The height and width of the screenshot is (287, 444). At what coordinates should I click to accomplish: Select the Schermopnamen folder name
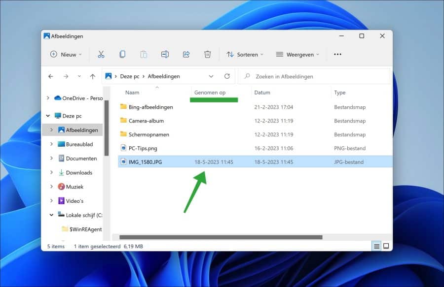click(148, 134)
